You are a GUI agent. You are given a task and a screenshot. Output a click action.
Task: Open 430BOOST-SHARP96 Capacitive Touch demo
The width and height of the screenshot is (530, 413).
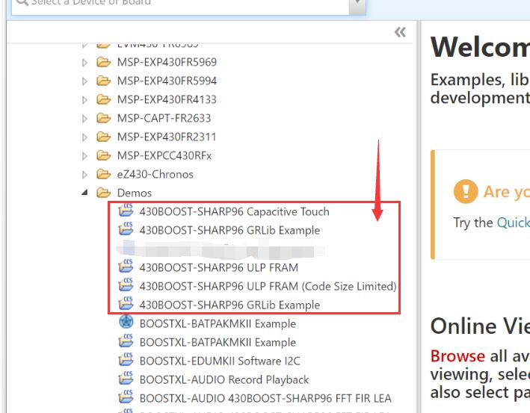click(x=234, y=211)
